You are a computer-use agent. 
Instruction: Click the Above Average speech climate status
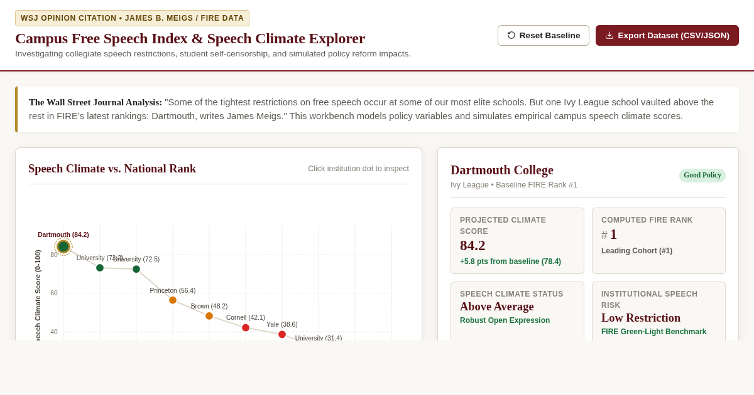[497, 307]
